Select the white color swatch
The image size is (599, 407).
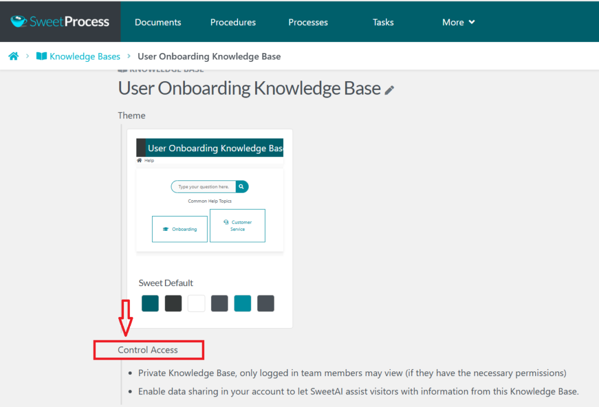(x=197, y=303)
